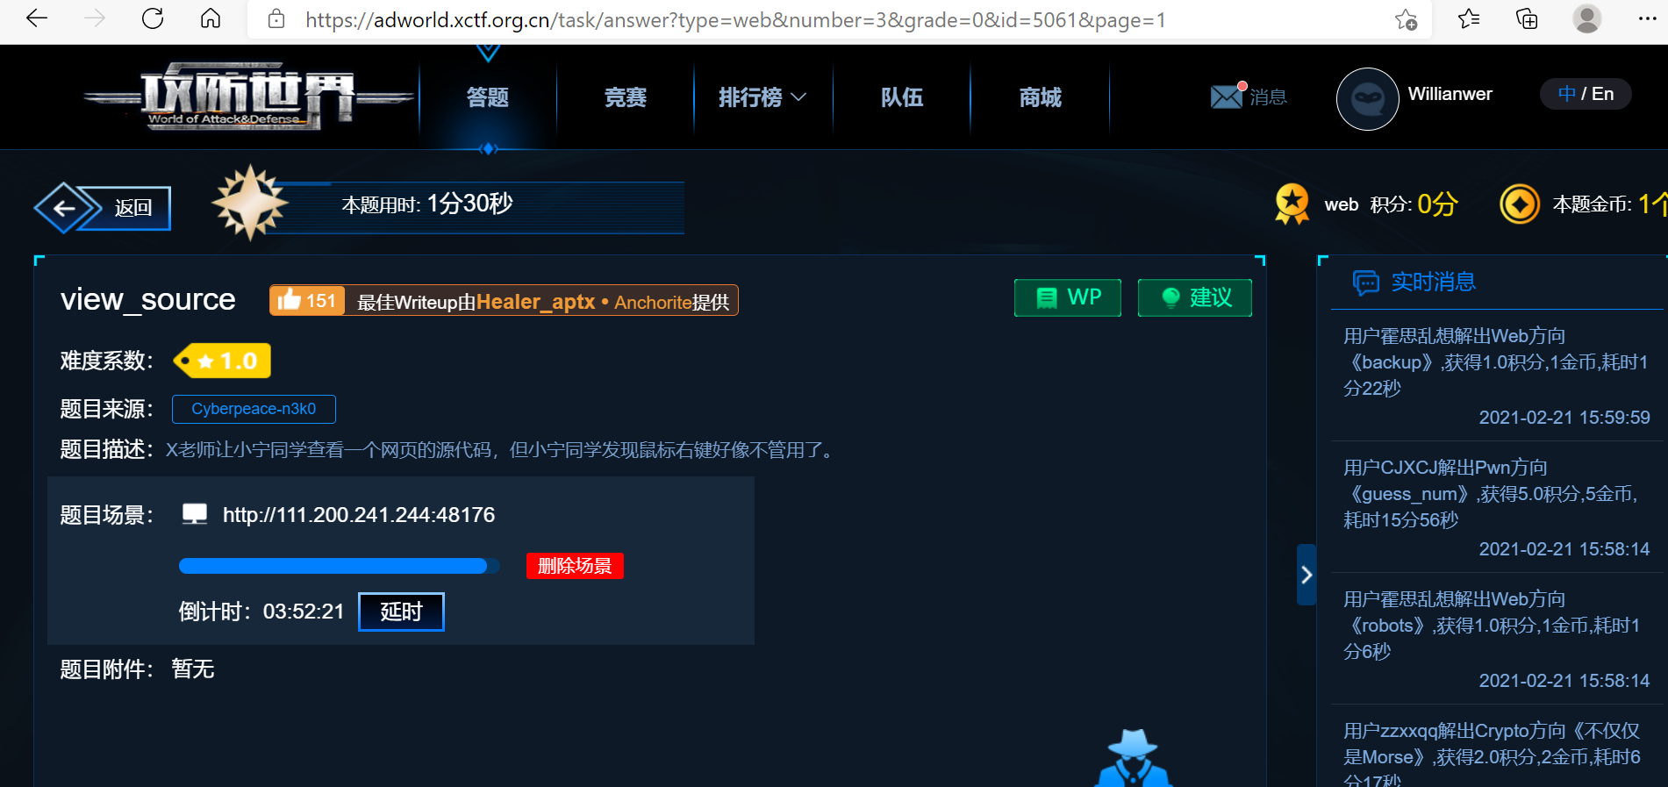Collapse the side panel with chevron arrow
This screenshot has height=787, width=1668.
1306,575
